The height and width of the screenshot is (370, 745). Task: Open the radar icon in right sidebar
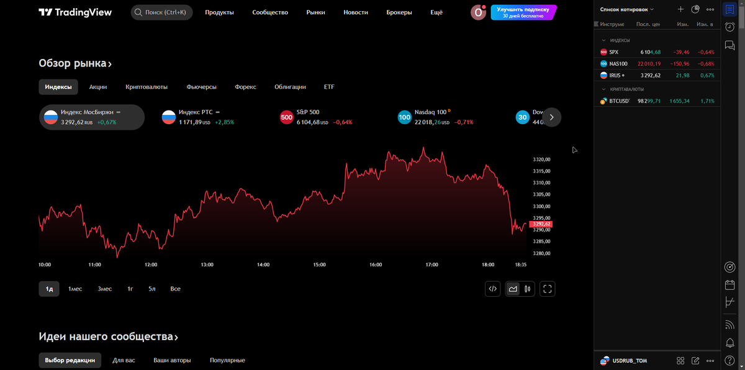(x=729, y=267)
